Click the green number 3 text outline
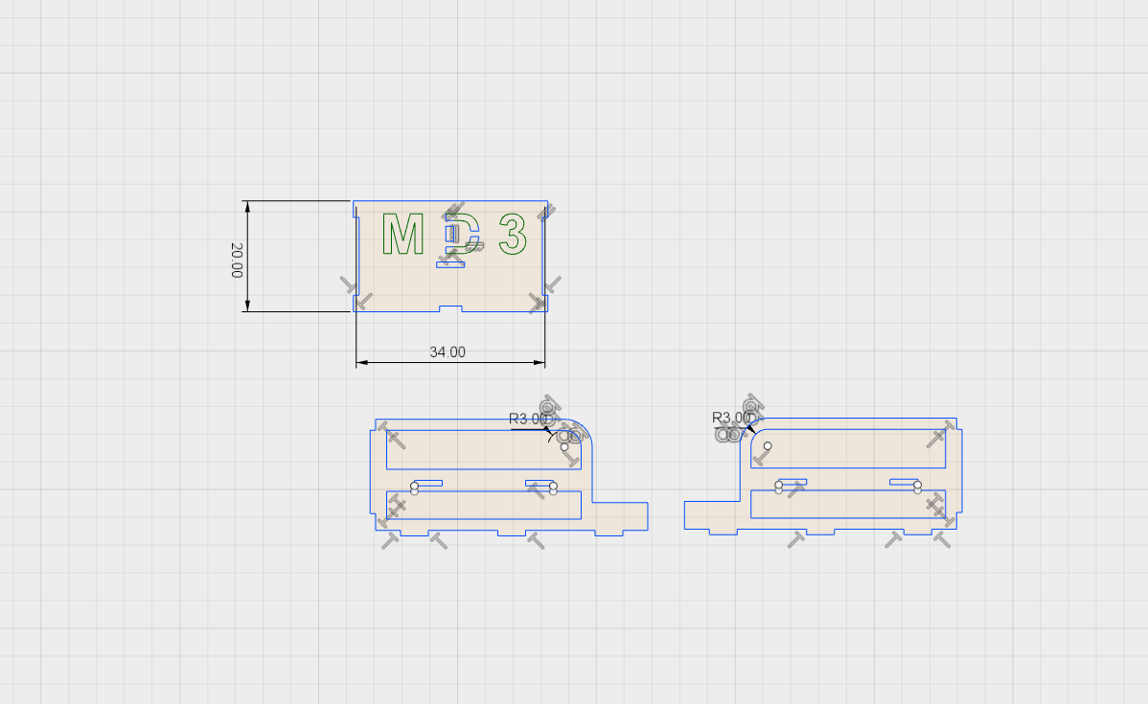The image size is (1148, 704). 513,235
